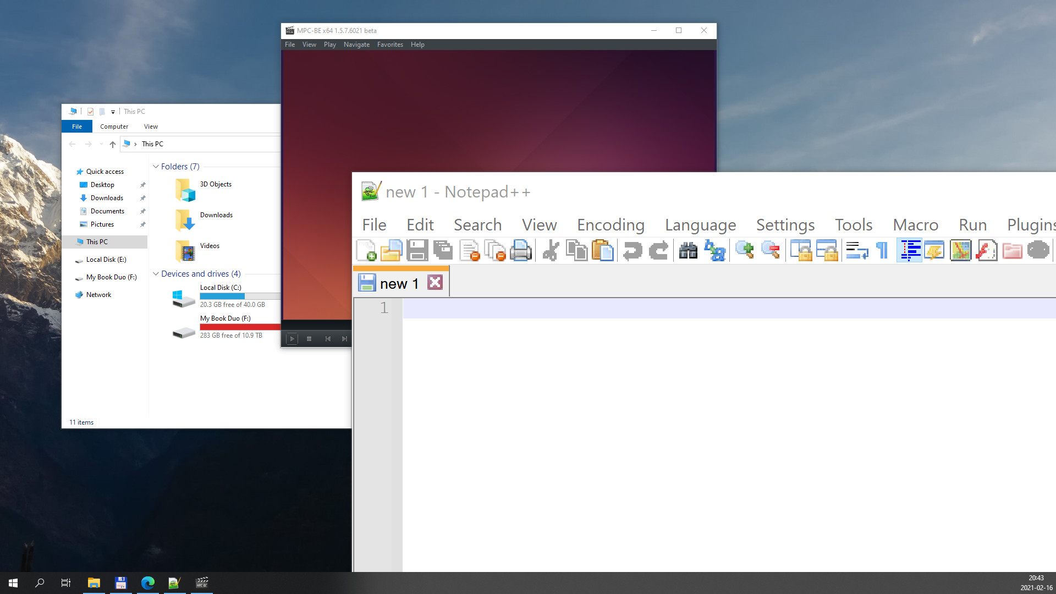Toggle Word Wrap in Notepad++ toolbar
This screenshot has height=594, width=1056.
[856, 250]
